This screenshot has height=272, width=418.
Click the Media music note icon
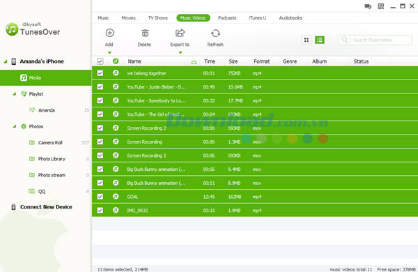coord(24,77)
